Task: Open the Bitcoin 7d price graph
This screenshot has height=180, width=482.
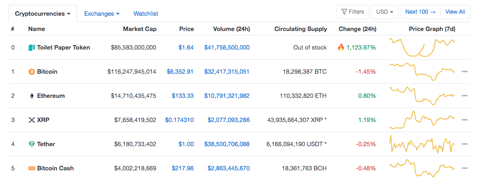Action: pyautogui.click(x=422, y=72)
